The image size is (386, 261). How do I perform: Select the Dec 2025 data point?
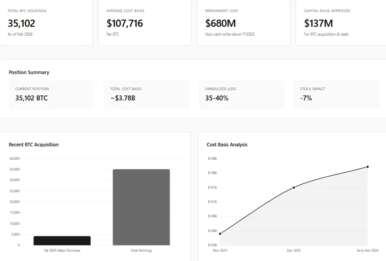point(294,187)
